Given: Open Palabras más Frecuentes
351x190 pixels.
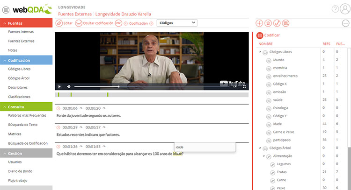Looking at the screenshot, I should (27, 115).
